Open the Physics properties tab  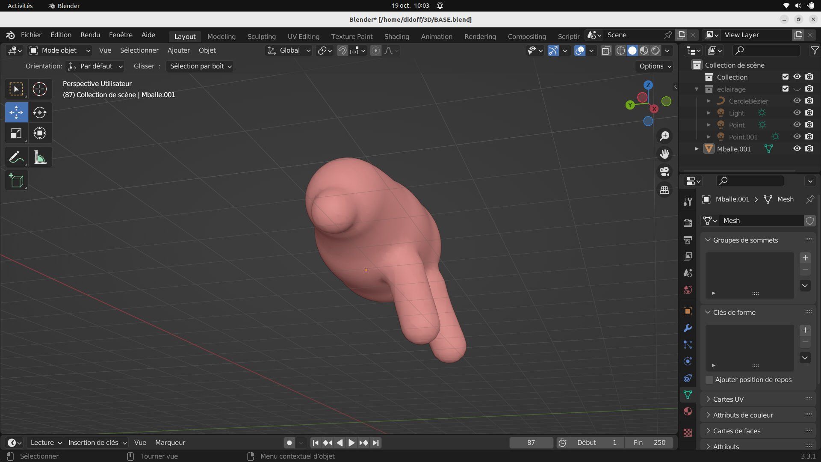click(x=688, y=361)
